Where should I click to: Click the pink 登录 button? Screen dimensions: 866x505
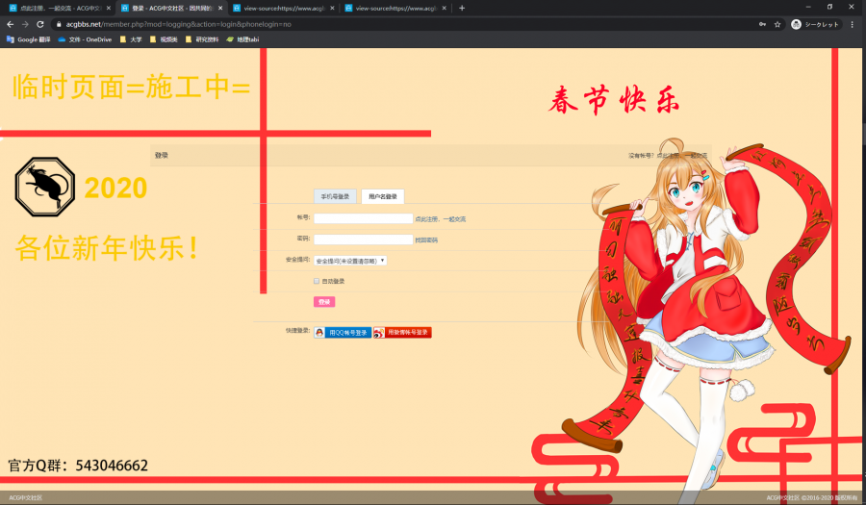pyautogui.click(x=324, y=302)
